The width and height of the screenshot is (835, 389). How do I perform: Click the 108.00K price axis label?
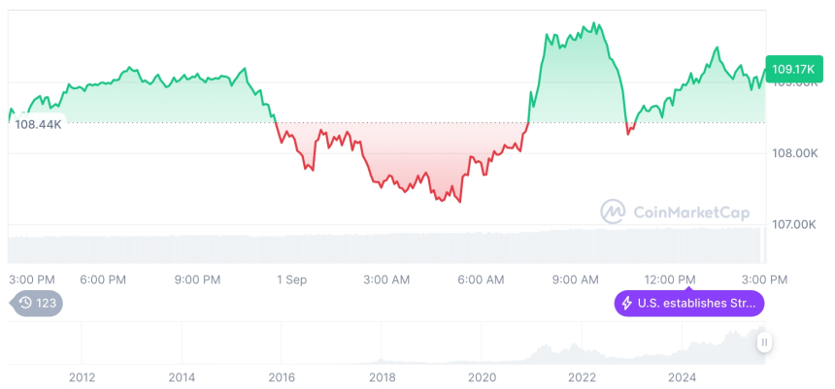[794, 153]
